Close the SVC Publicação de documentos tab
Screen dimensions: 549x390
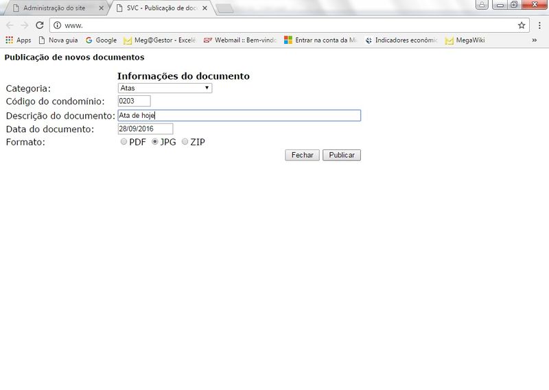pyautogui.click(x=203, y=8)
